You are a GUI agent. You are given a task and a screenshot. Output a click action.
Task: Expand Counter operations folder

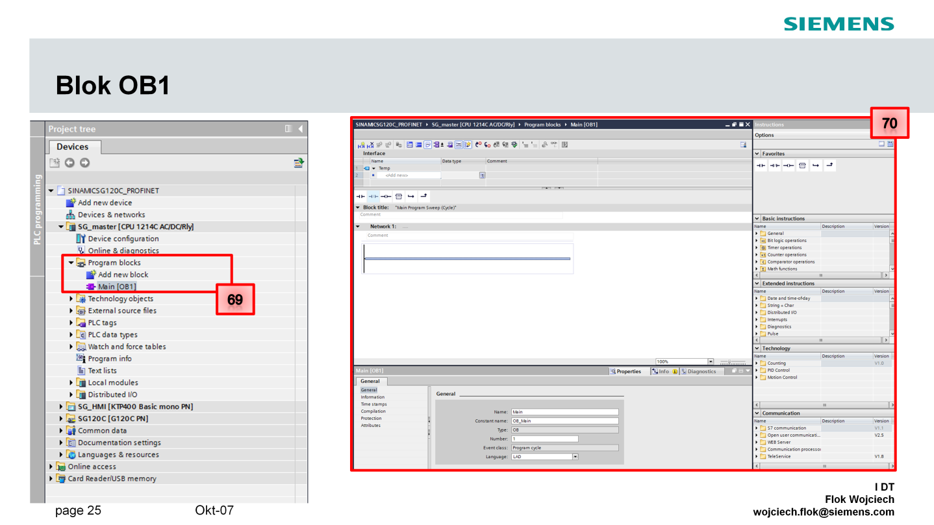point(757,255)
